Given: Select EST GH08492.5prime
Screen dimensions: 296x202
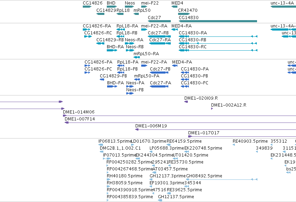Looking at the screenshot, I should tap(222, 179).
